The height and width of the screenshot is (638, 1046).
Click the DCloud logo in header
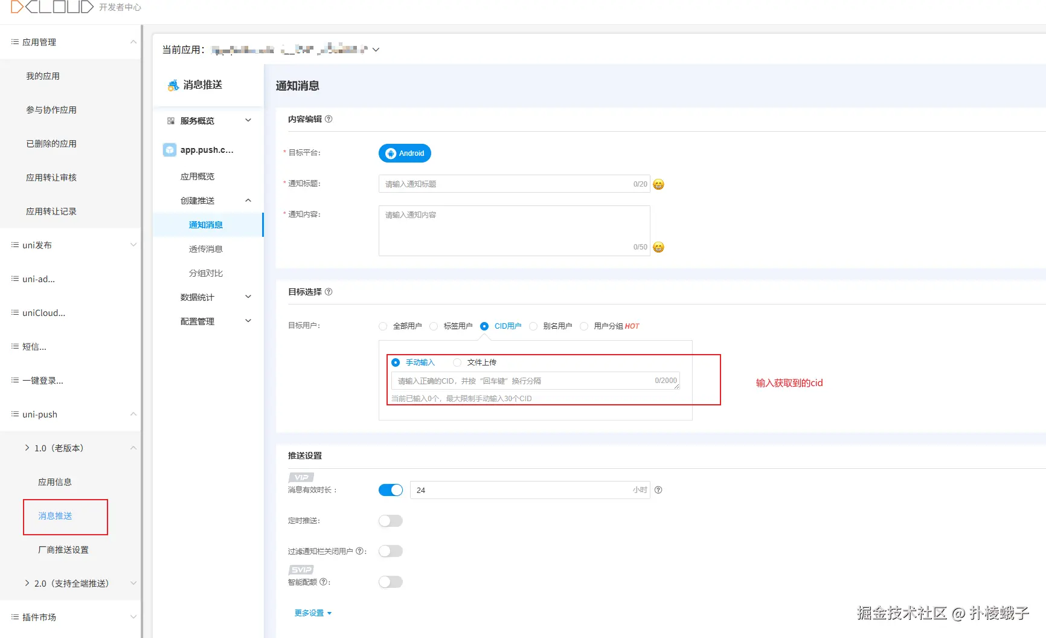[52, 7]
